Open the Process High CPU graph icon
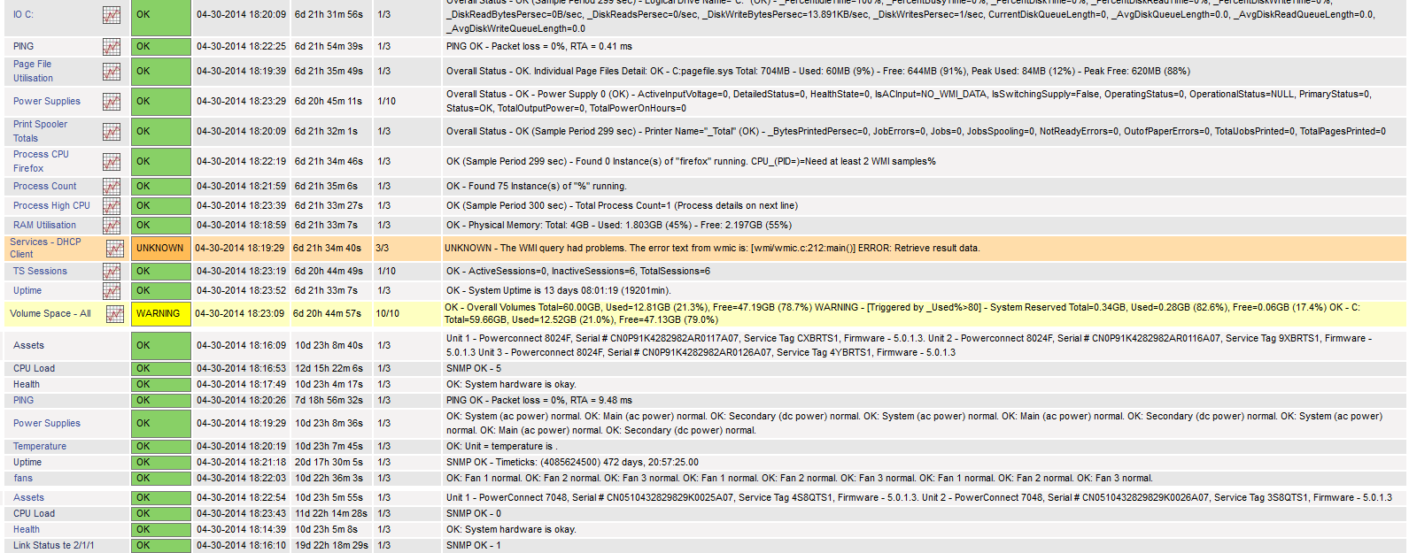Screen dimensions: 1409x553 [111, 206]
